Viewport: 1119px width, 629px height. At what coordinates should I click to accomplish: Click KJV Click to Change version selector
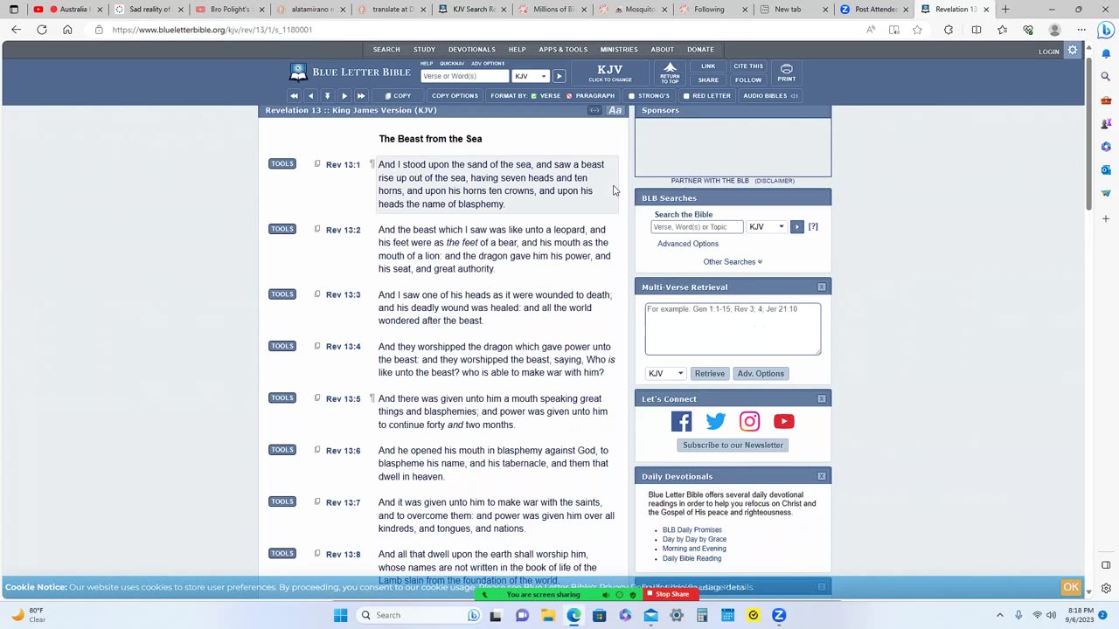610,73
